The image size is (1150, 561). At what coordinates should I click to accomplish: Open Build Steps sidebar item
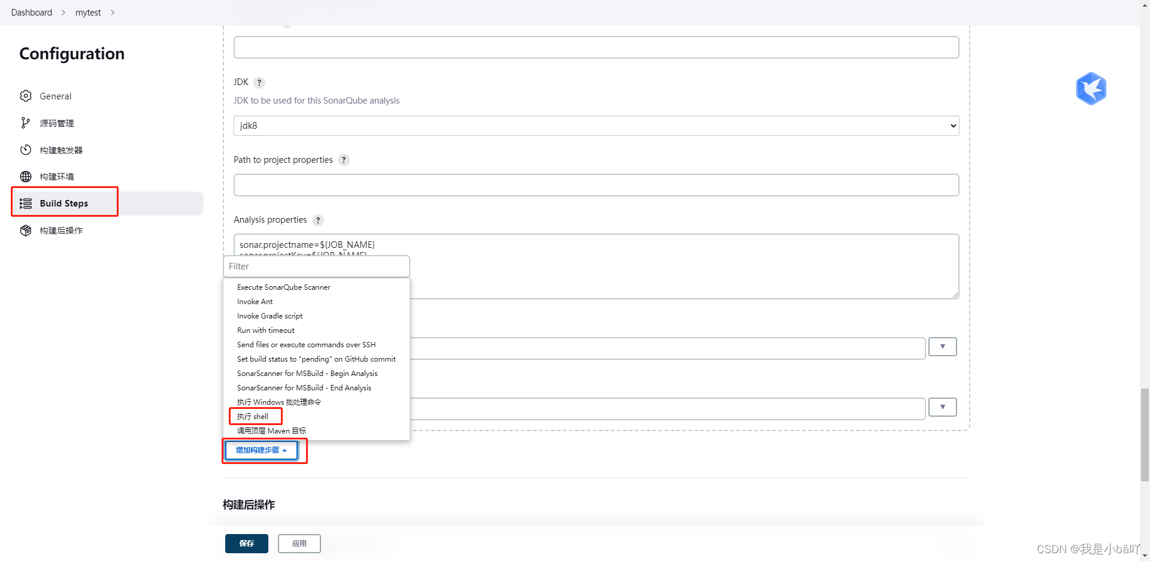[x=108, y=204]
